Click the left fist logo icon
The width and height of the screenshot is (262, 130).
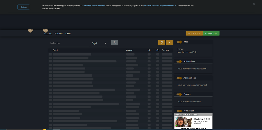(30, 31)
